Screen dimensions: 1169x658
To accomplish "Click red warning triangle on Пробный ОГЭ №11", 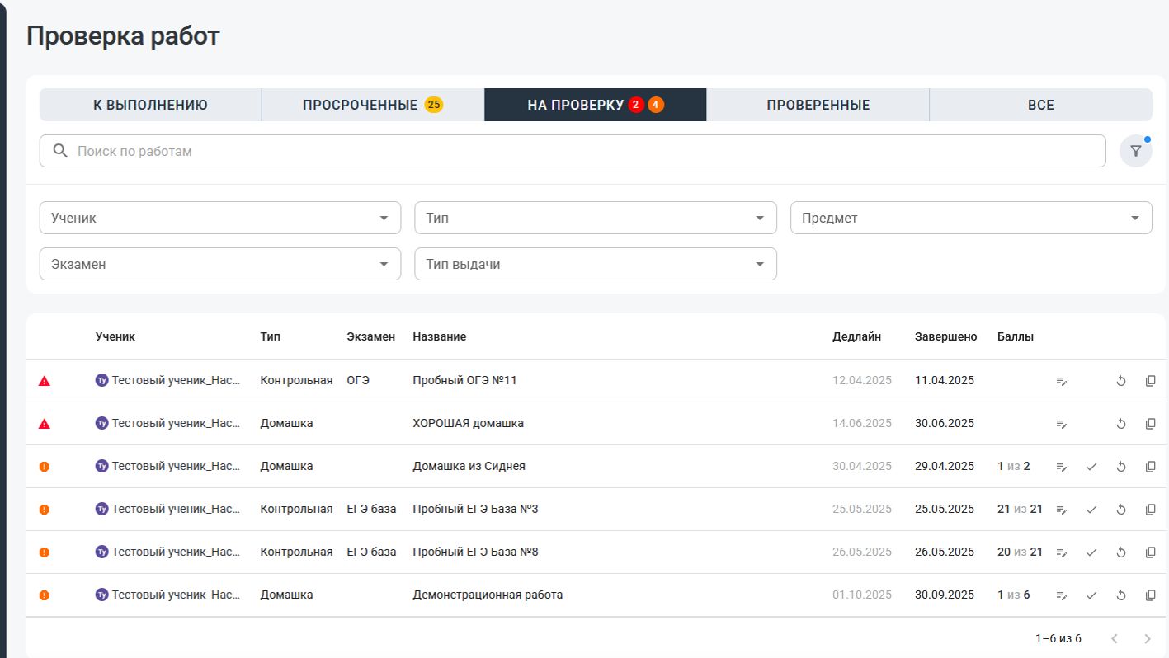I will tap(45, 381).
